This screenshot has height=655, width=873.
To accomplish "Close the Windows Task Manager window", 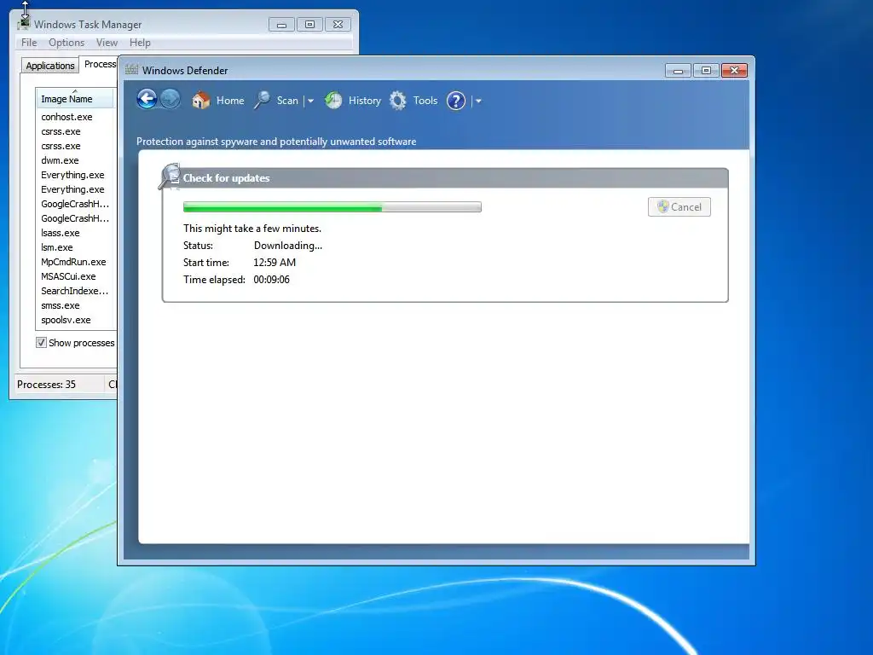I will [x=338, y=25].
